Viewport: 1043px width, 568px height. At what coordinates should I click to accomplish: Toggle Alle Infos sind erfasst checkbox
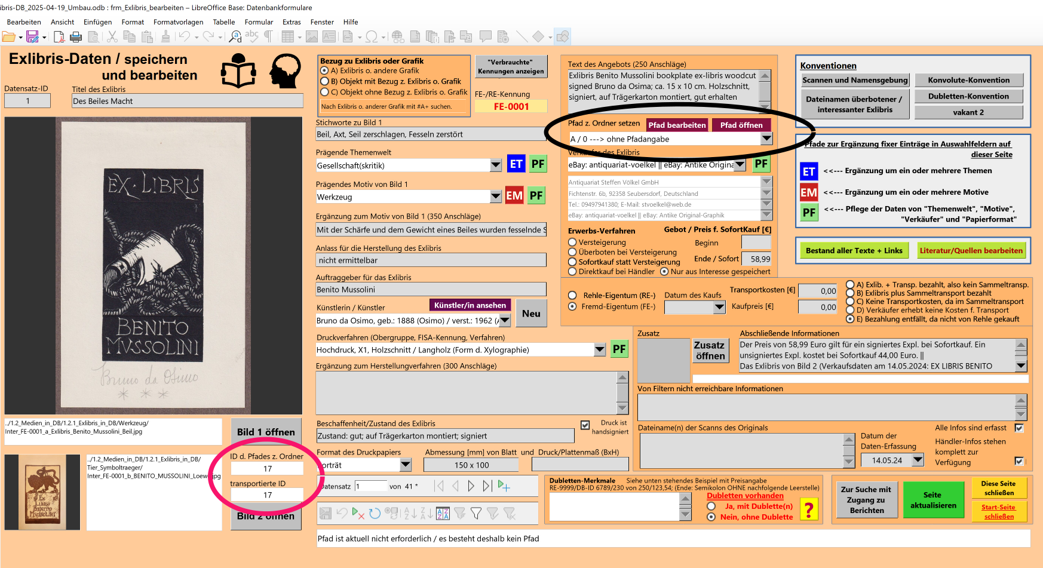(1019, 428)
